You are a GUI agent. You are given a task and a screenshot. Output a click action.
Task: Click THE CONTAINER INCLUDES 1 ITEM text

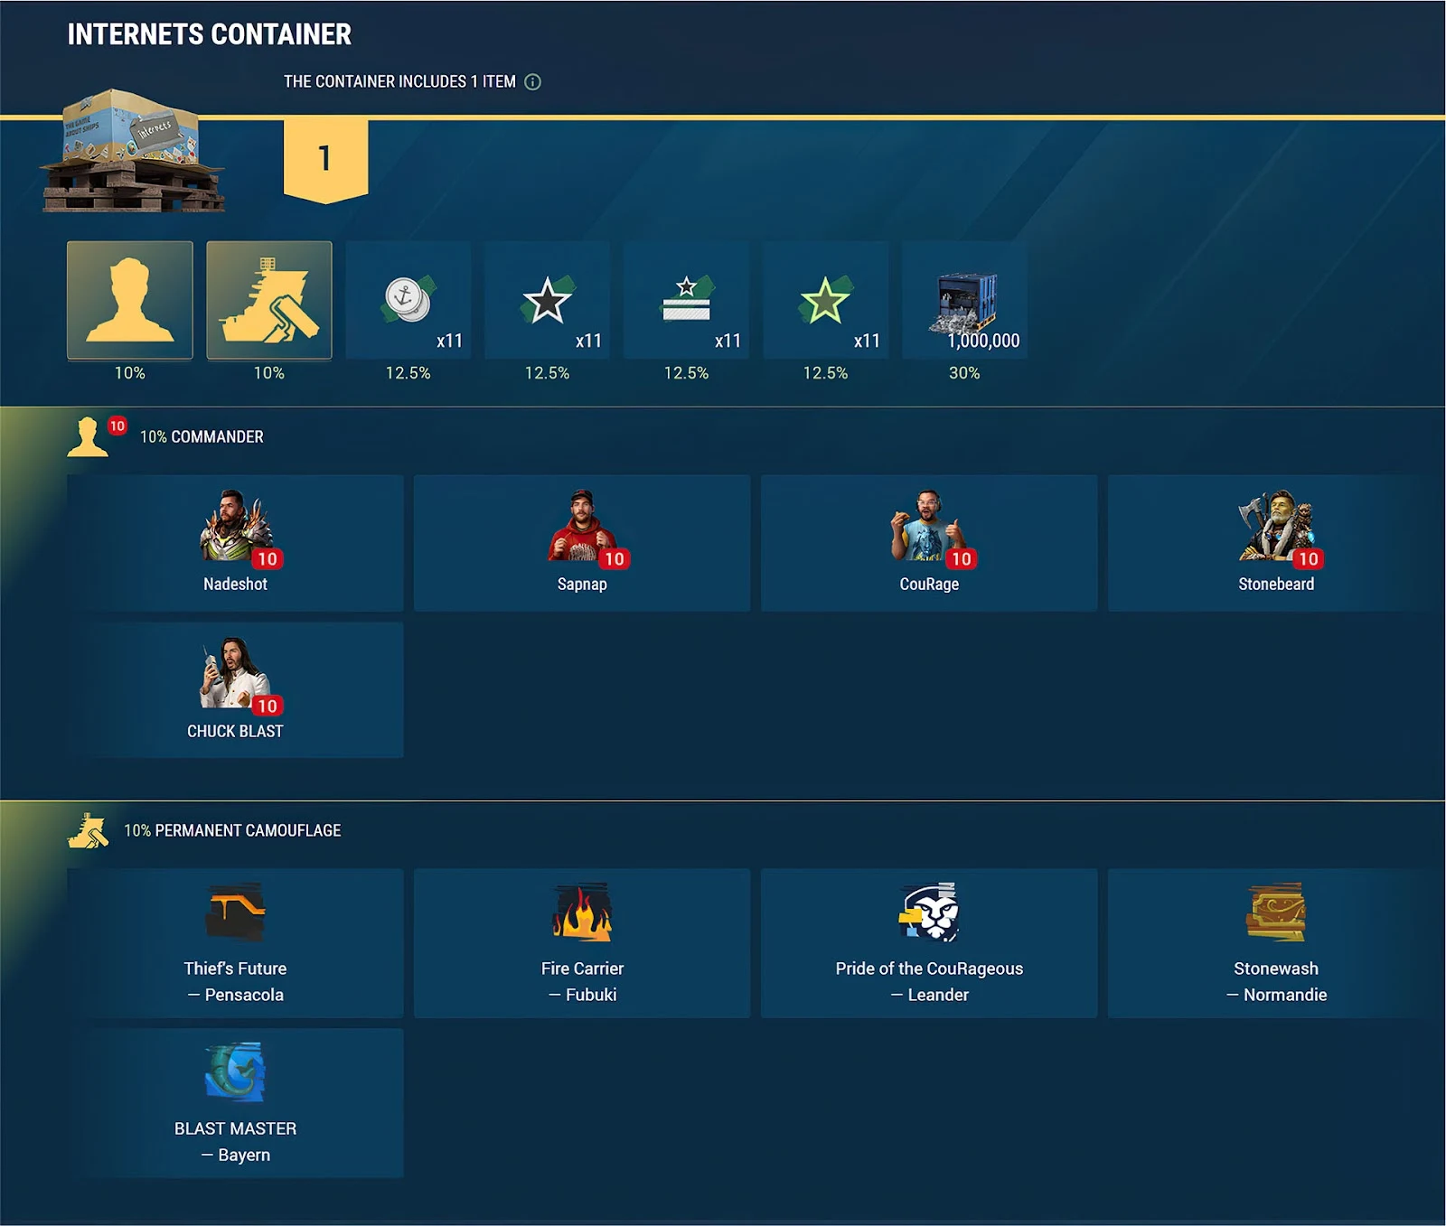pyautogui.click(x=399, y=82)
